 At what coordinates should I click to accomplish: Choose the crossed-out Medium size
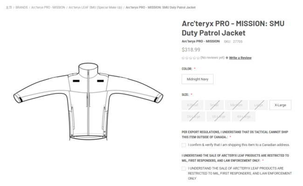[x=236, y=105]
